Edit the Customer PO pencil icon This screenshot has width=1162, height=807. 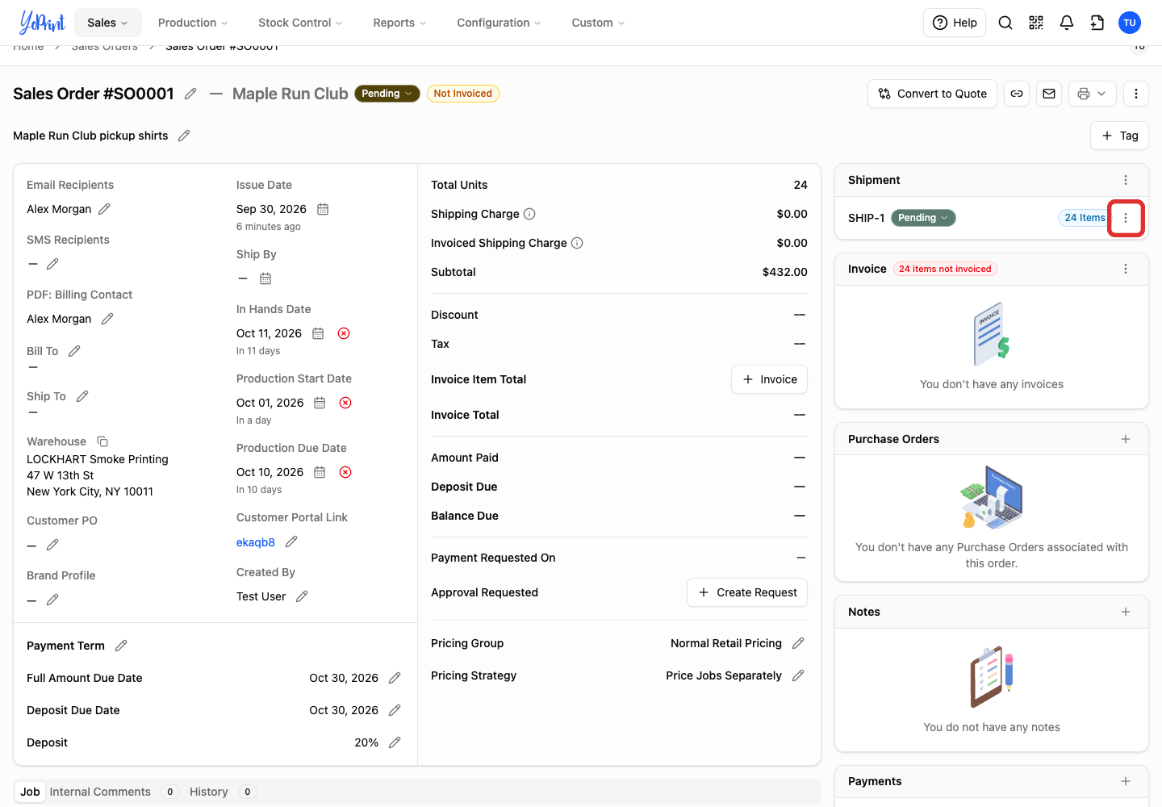click(52, 545)
